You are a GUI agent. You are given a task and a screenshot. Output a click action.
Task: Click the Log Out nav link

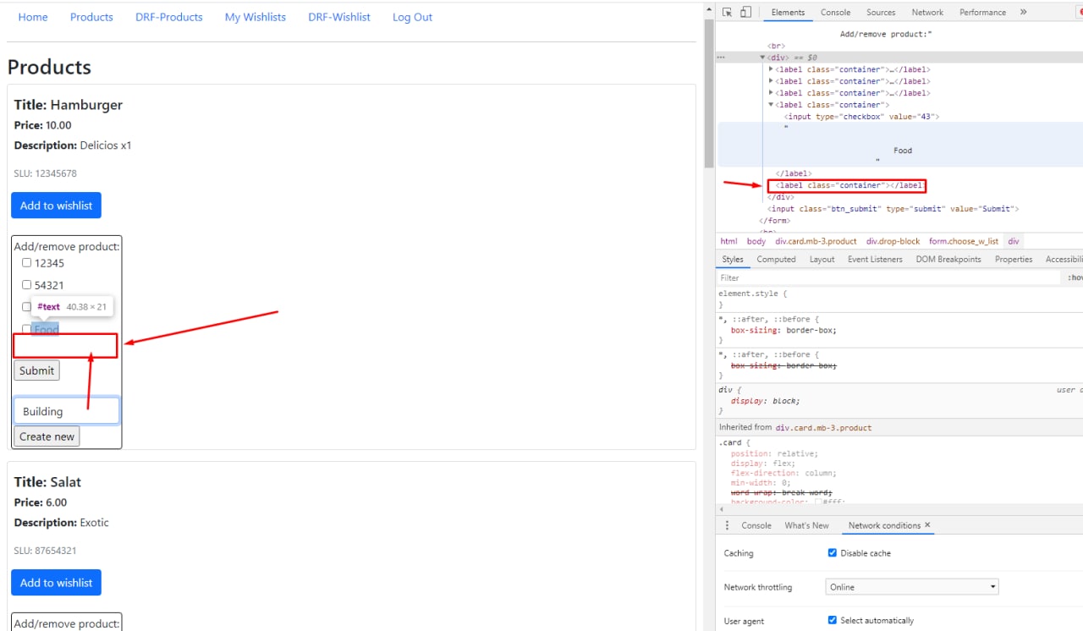point(412,17)
